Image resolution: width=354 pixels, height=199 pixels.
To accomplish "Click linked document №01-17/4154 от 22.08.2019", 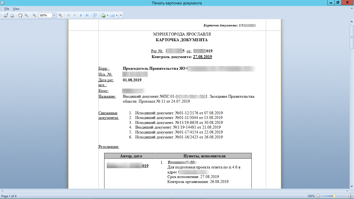I will [x=179, y=132].
